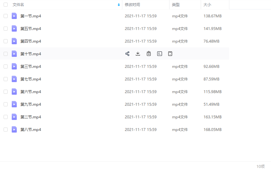The image size is (271, 169).
Task: Click the video icon of 第四节.mp4
Action: click(14, 41)
